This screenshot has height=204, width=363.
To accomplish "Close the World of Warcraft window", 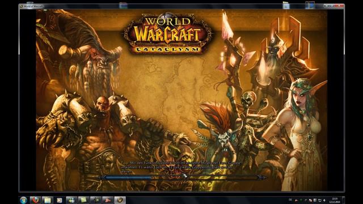I will 339,6.
